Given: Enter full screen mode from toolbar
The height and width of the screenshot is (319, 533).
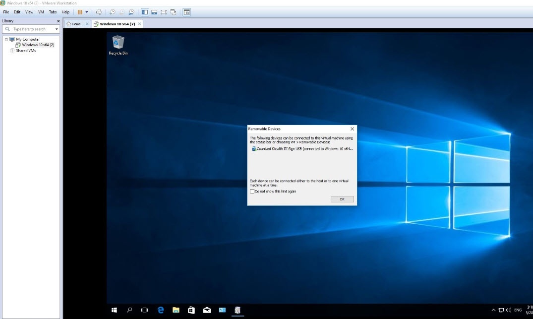Looking at the screenshot, I should (164, 12).
